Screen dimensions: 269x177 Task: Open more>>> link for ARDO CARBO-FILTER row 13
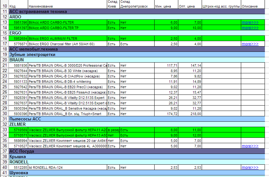pyautogui.click(x=250, y=22)
